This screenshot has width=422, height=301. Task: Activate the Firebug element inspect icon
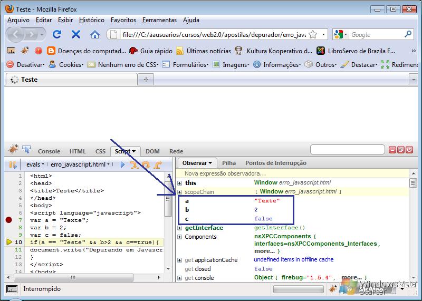point(27,149)
